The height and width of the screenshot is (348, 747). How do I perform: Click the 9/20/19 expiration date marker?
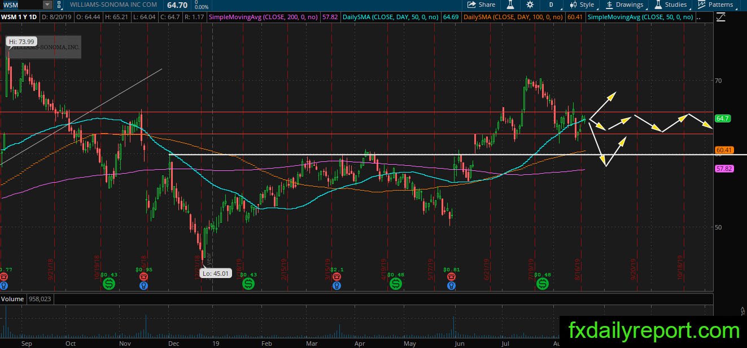coord(633,270)
